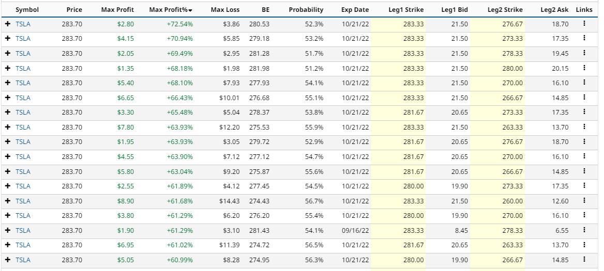604x271 pixels.
Task: Open links menu for the $2.80 max profit row
Action: click(584, 24)
